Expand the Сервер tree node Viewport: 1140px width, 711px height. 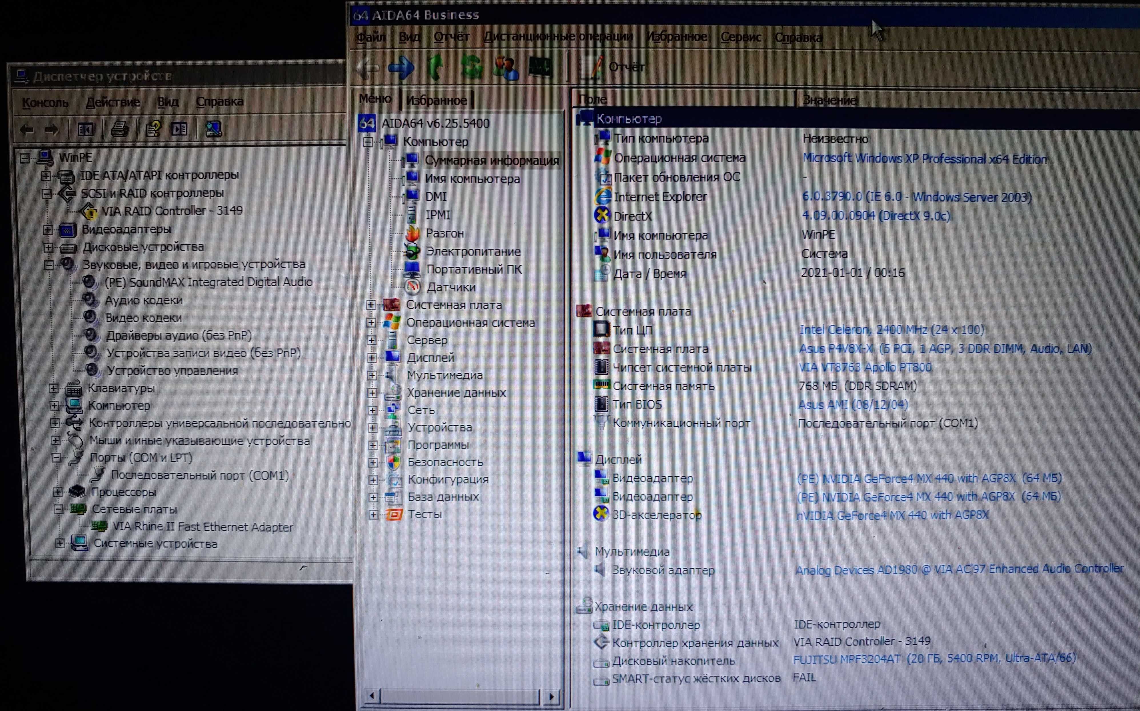coord(372,340)
